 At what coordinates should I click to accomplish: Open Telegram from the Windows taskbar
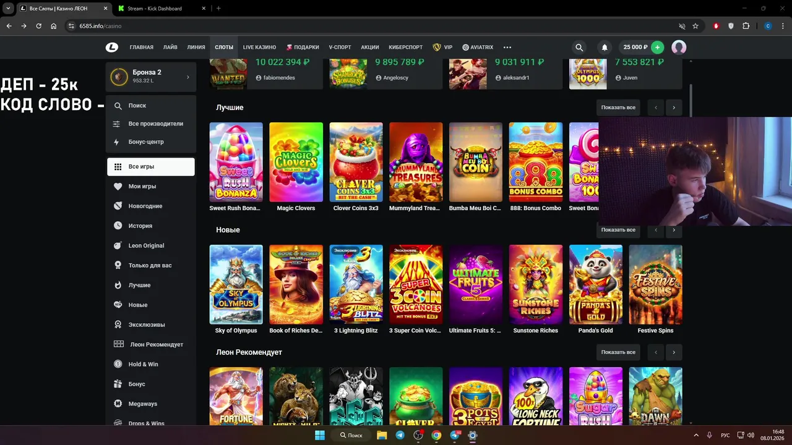400,435
